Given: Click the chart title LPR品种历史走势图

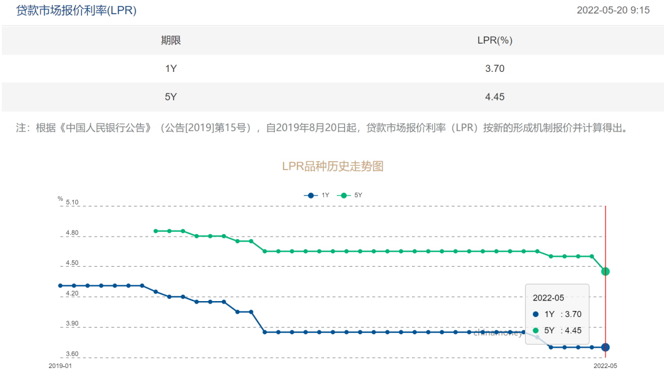Looking at the screenshot, I should (x=332, y=166).
